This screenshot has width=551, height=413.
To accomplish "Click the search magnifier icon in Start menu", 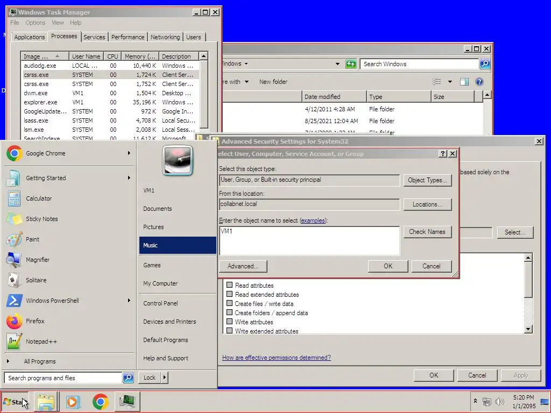I will point(128,378).
